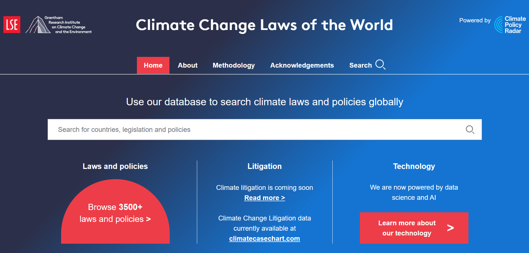Click the Technology heading
This screenshot has height=253, width=529.
pos(414,166)
